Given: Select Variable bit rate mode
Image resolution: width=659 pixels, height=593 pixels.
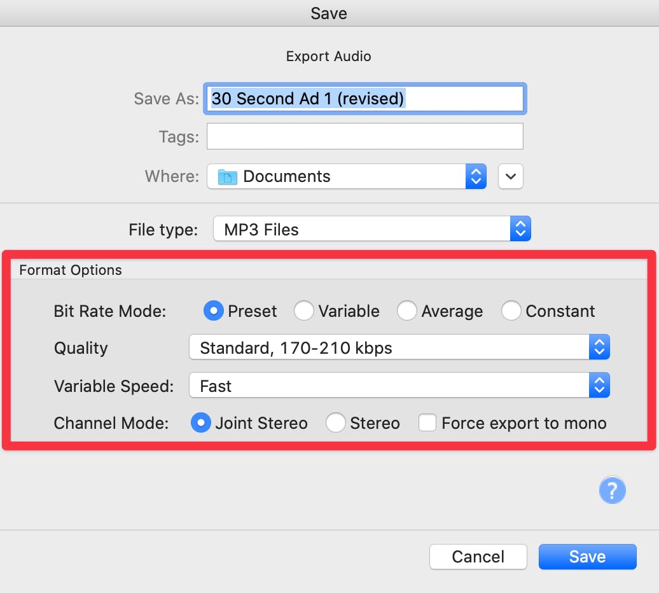Looking at the screenshot, I should 304,311.
